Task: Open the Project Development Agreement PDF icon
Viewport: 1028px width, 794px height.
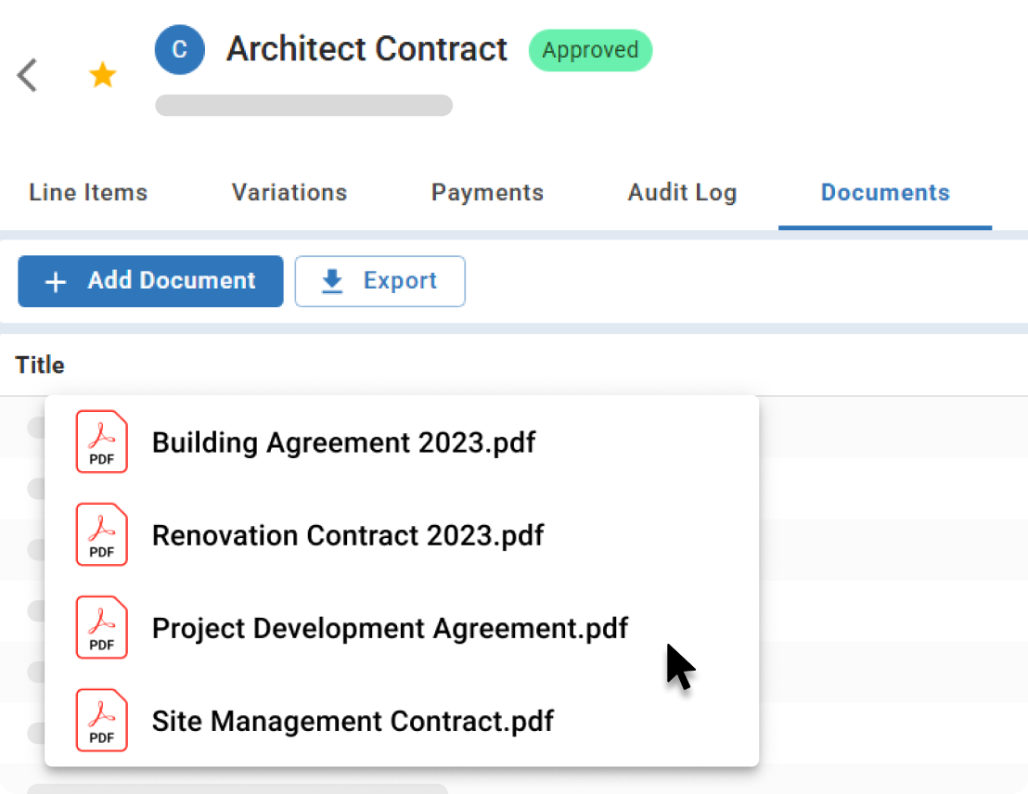Action: click(x=101, y=628)
